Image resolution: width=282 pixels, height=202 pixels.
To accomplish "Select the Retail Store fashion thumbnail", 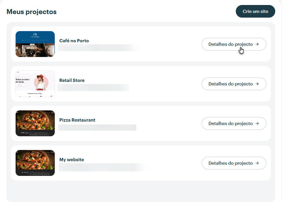I will click(x=35, y=84).
